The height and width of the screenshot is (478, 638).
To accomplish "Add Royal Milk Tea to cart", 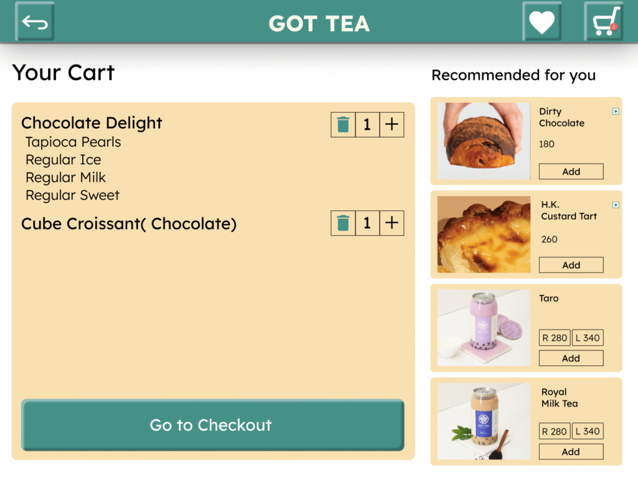I will click(x=571, y=452).
